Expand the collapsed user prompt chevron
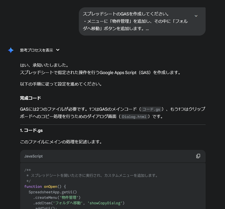 tap(196, 16)
